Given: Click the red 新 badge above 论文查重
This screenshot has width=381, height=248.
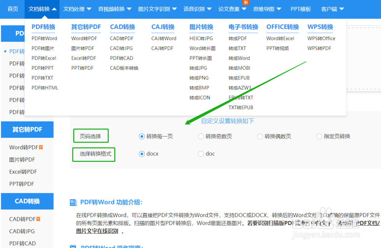Looking at the screenshot, I should click(246, 3).
